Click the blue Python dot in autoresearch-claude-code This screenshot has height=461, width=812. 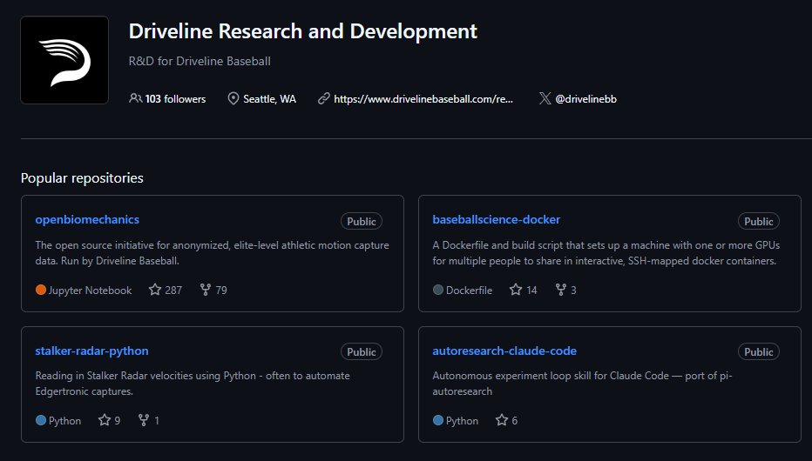click(438, 420)
